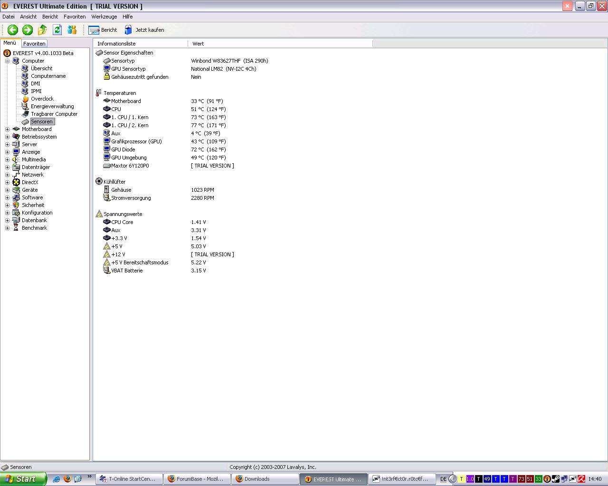Click the Informationsliste column header

141,44
